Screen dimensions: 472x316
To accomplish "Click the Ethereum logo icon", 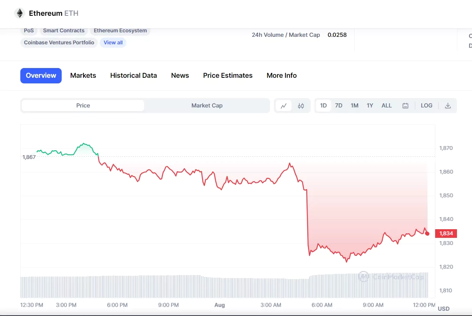I will [19, 14].
